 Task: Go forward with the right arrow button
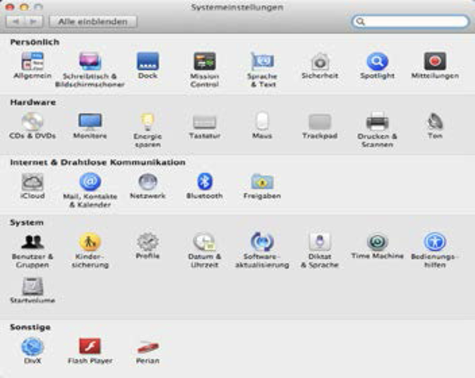pos(33,21)
